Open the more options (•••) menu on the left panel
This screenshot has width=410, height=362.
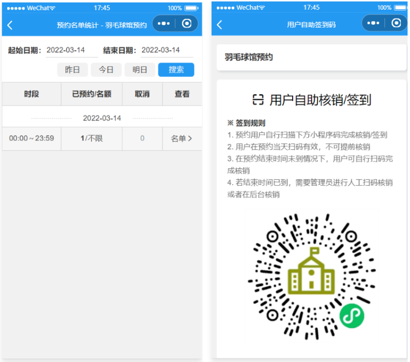point(163,23)
